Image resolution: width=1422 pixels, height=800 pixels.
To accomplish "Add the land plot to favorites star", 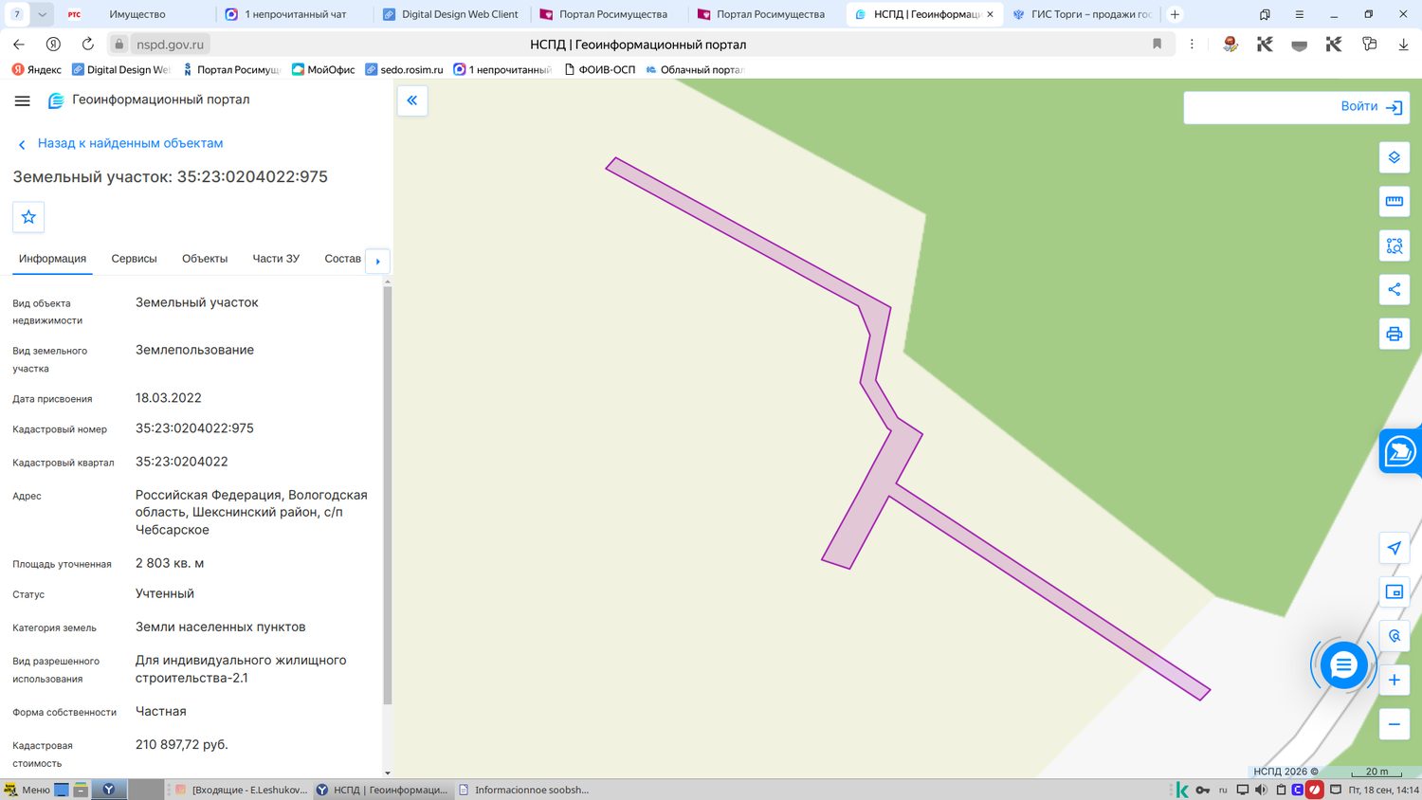I will point(28,217).
